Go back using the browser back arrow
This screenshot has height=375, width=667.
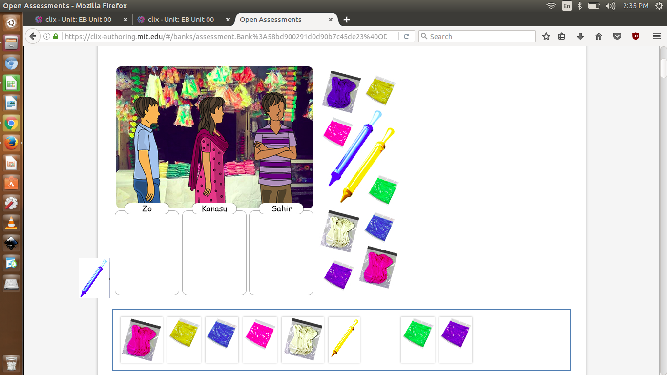33,36
